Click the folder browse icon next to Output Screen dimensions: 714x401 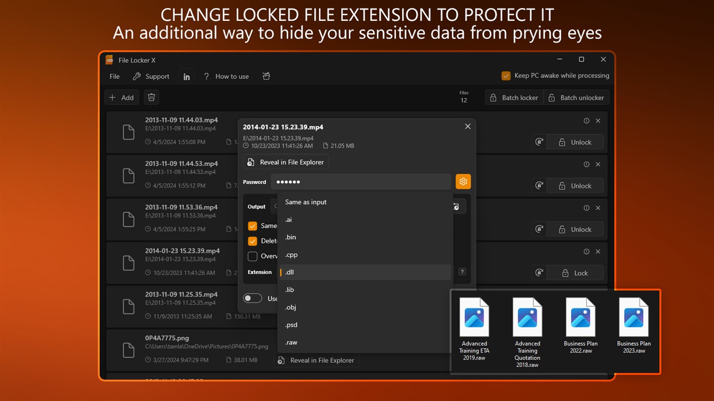click(456, 206)
